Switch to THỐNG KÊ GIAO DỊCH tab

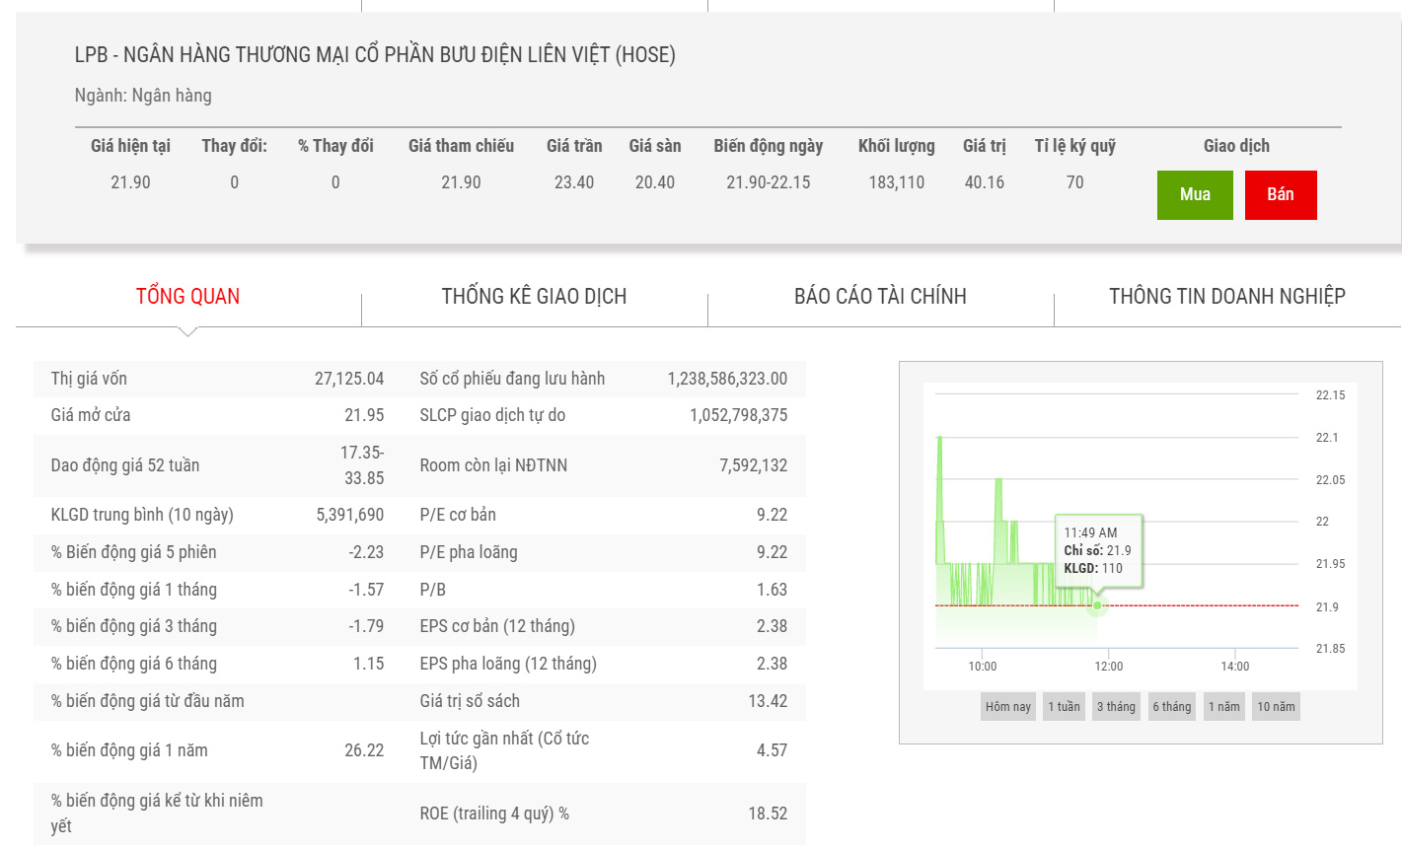coord(534,296)
